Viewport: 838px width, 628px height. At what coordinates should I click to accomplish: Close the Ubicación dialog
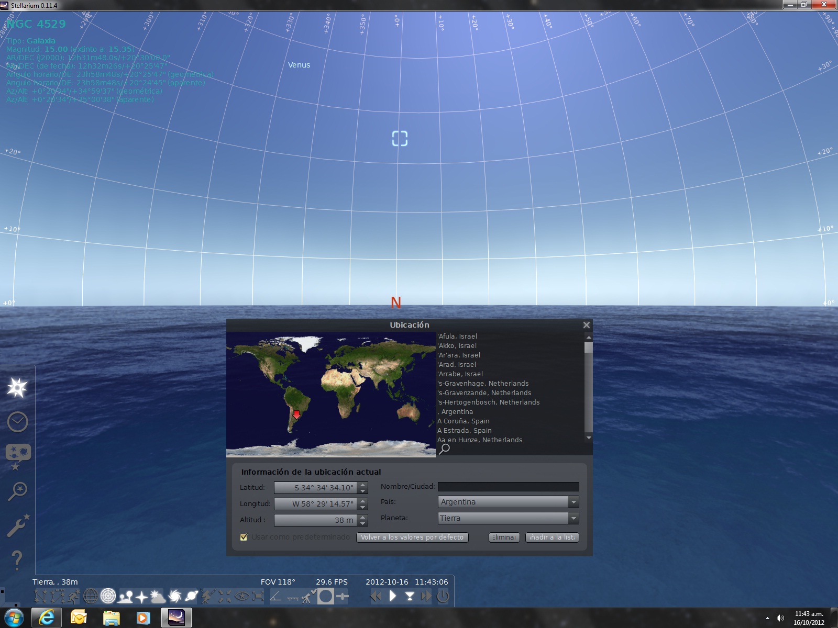587,325
